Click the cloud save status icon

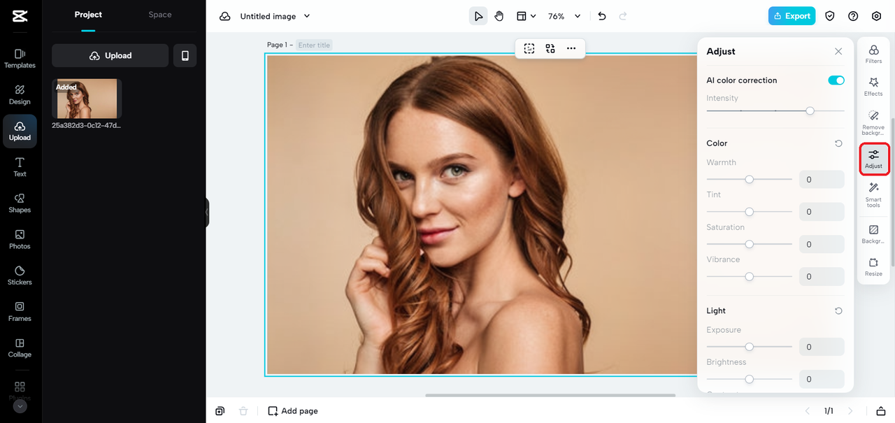coord(225,16)
